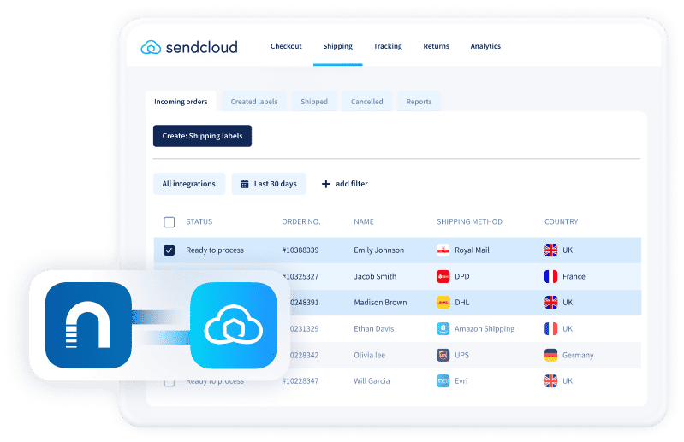Sort by the ORDER NO. column header
Image resolution: width=684 pixels, height=442 pixels.
[301, 221]
